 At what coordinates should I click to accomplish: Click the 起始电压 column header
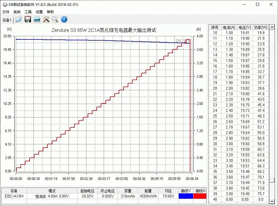click(x=88, y=191)
